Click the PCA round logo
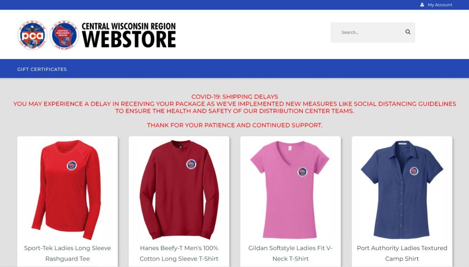Image resolution: width=469 pixels, height=267 pixels. (33, 35)
